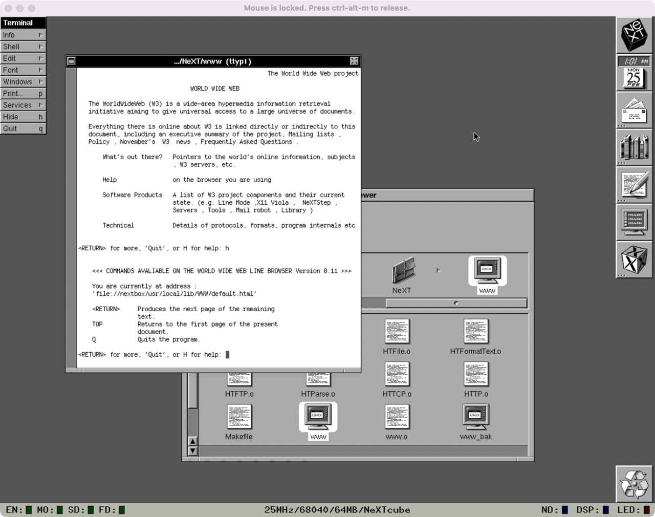Open the Info submenu
This screenshot has height=517, width=655.
pyautogui.click(x=23, y=35)
